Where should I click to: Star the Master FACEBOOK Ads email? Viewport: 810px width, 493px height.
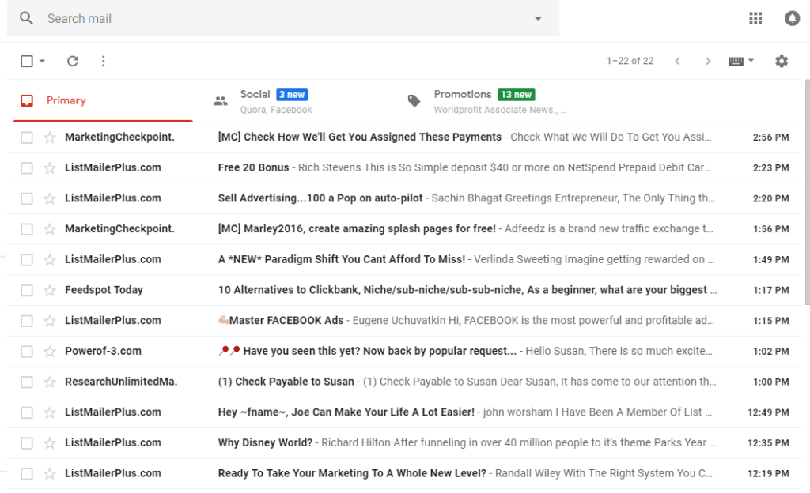pyautogui.click(x=50, y=321)
